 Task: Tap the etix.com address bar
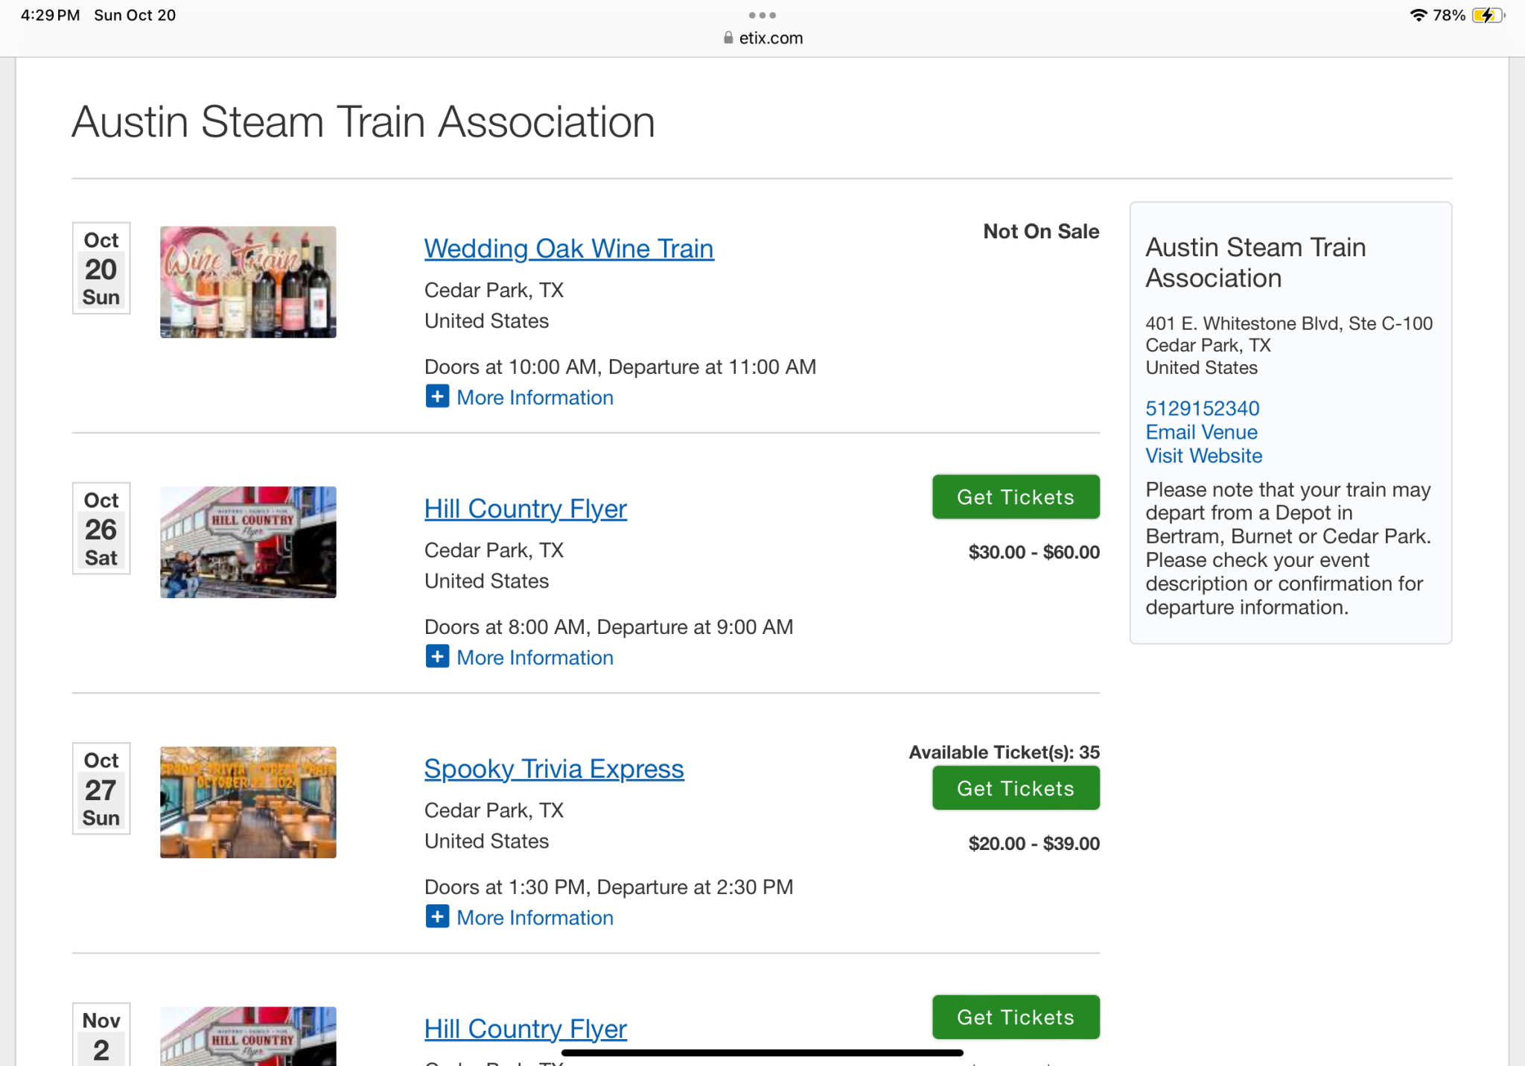[x=762, y=38]
